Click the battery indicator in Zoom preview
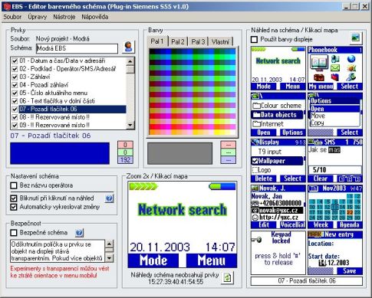The width and height of the screenshot is (372, 298). point(222,186)
